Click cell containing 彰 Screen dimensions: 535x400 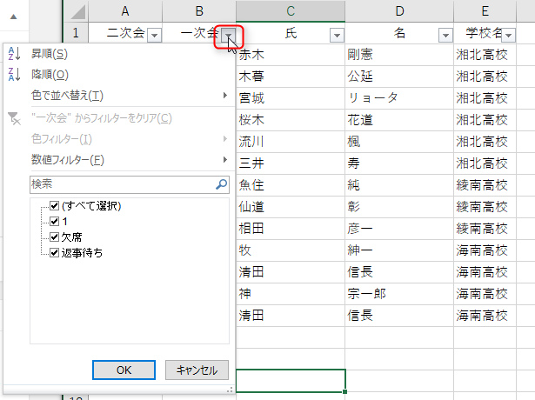pyautogui.click(x=399, y=207)
